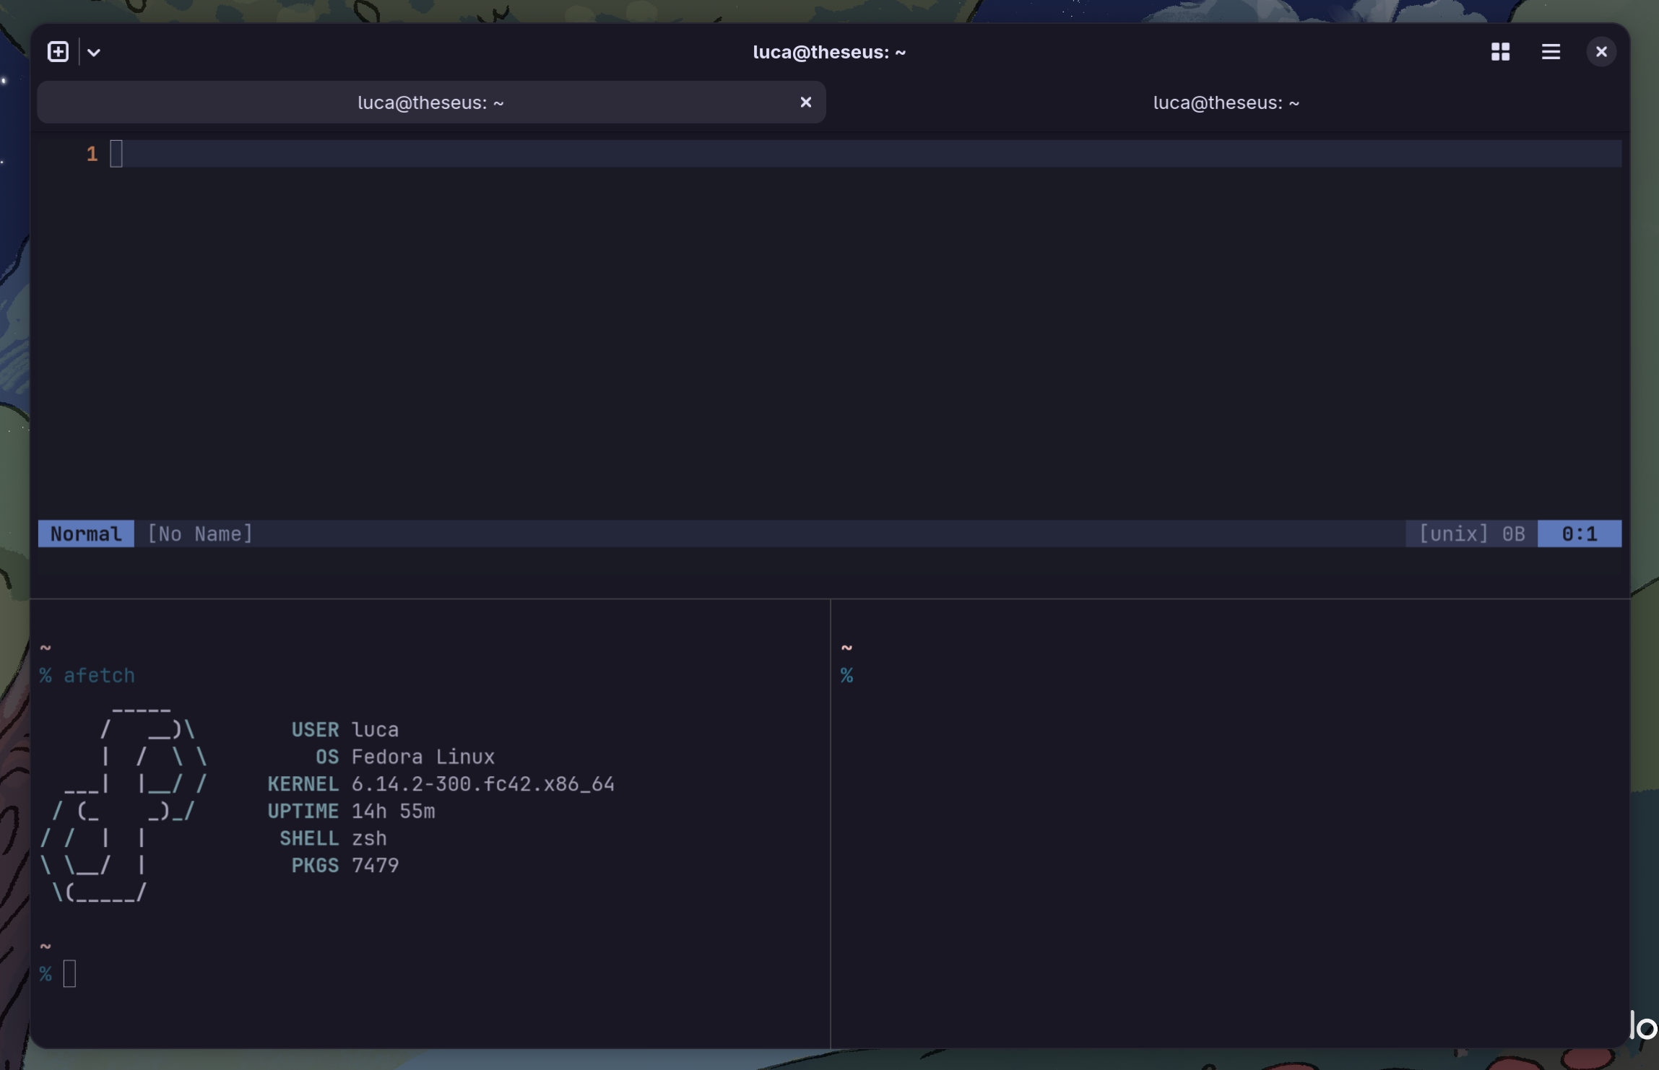Click the 0B file size indicator

click(x=1514, y=534)
